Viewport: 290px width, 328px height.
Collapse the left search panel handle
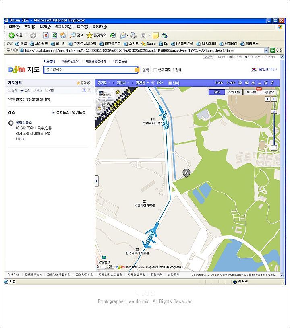pyautogui.click(x=96, y=181)
